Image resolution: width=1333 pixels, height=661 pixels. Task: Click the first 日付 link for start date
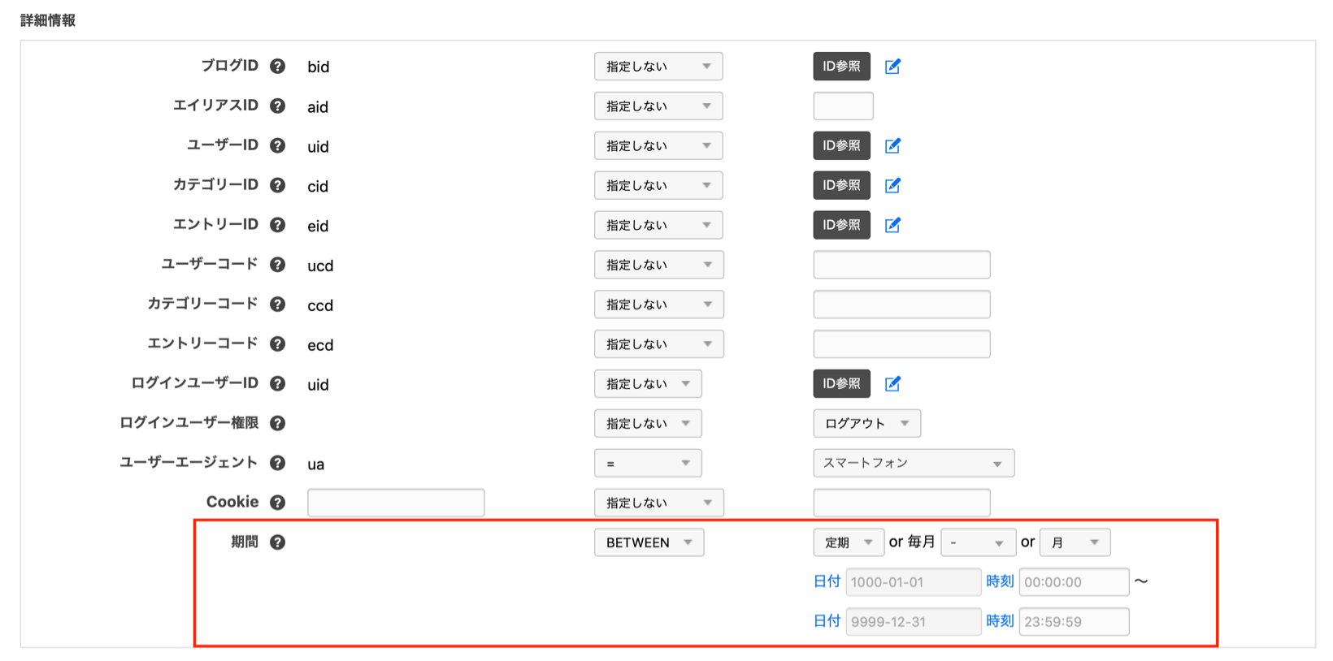pyautogui.click(x=827, y=581)
